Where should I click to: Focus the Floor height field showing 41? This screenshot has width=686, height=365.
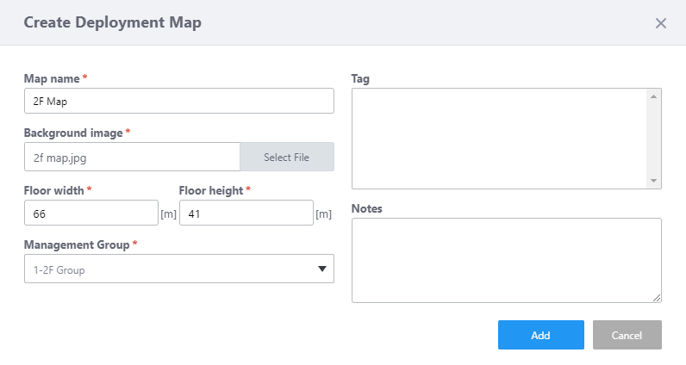[x=246, y=213]
